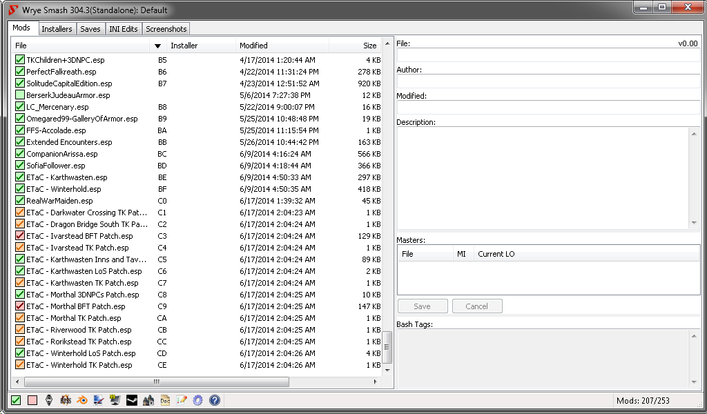This screenshot has width=707, height=414.
Task: Toggle the green checkmark Auto-Quit icon in status bar
Action: 17,400
